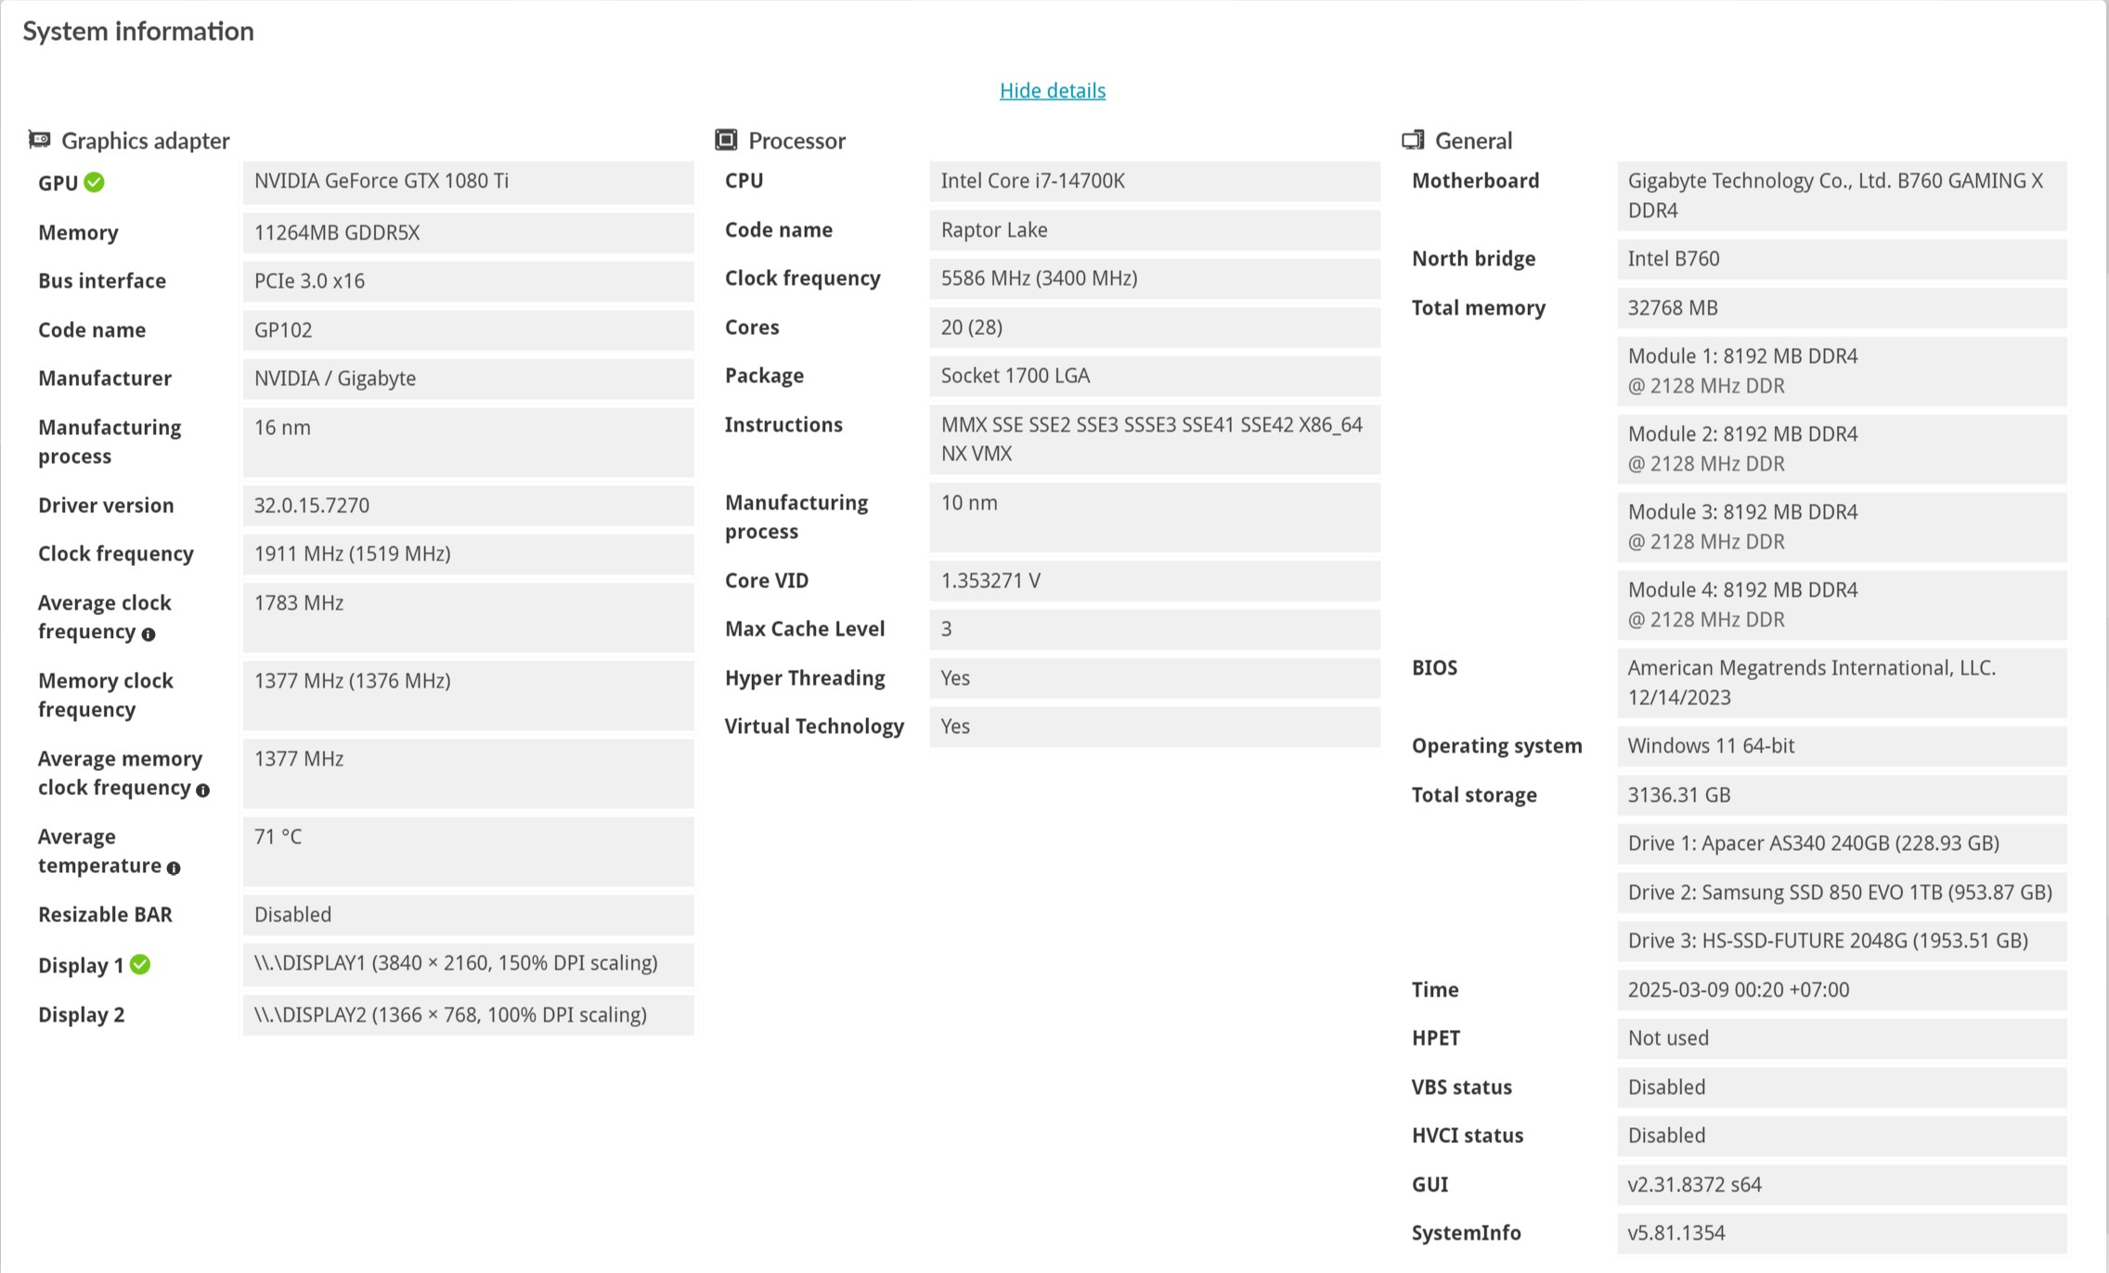Click the 1377 MHz (1376 MHz) memory clock value
This screenshot has width=2109, height=1273.
469,695
